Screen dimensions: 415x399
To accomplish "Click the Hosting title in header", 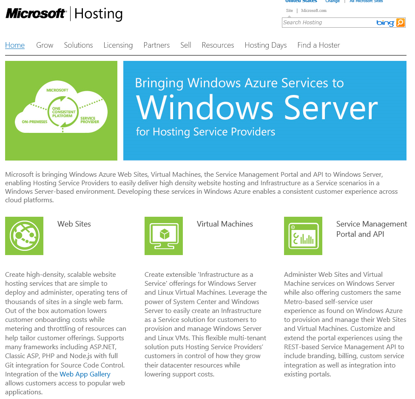I will [x=99, y=14].
